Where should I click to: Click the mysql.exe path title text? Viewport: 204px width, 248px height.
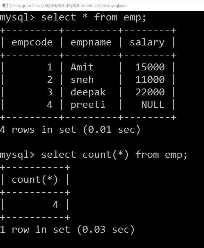[x=68, y=6]
